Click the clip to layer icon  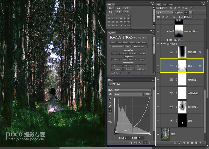[131, 143]
